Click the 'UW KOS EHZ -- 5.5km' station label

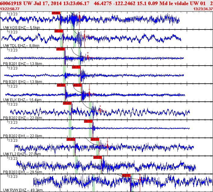[x=21, y=28]
